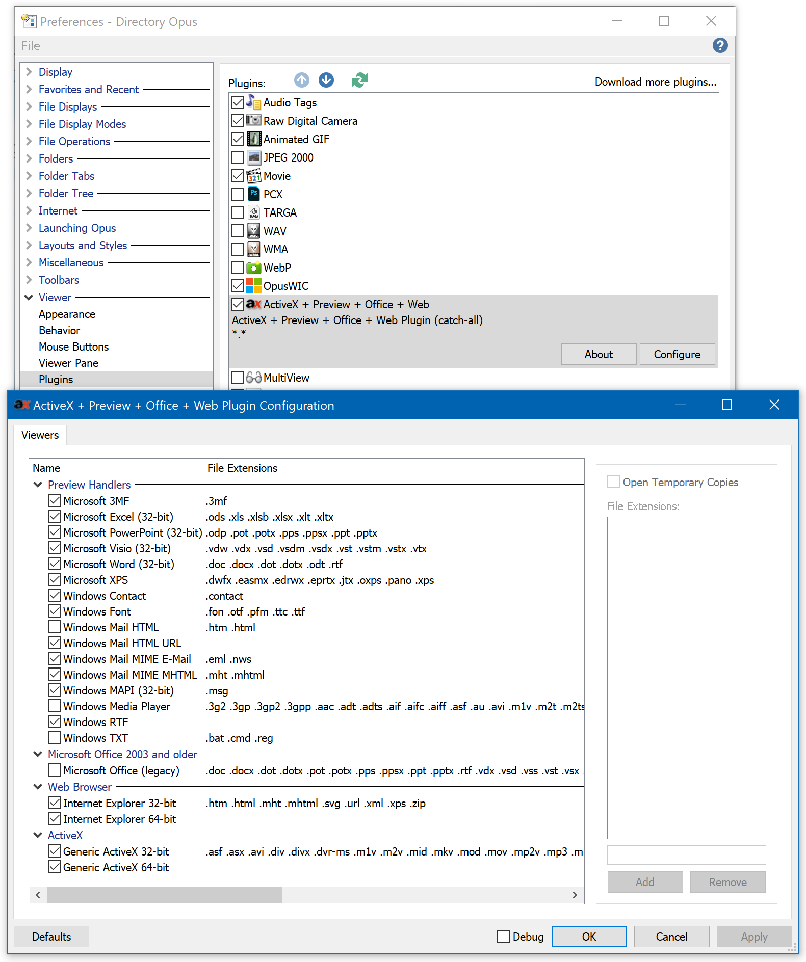Click the Configure button

pyautogui.click(x=677, y=354)
